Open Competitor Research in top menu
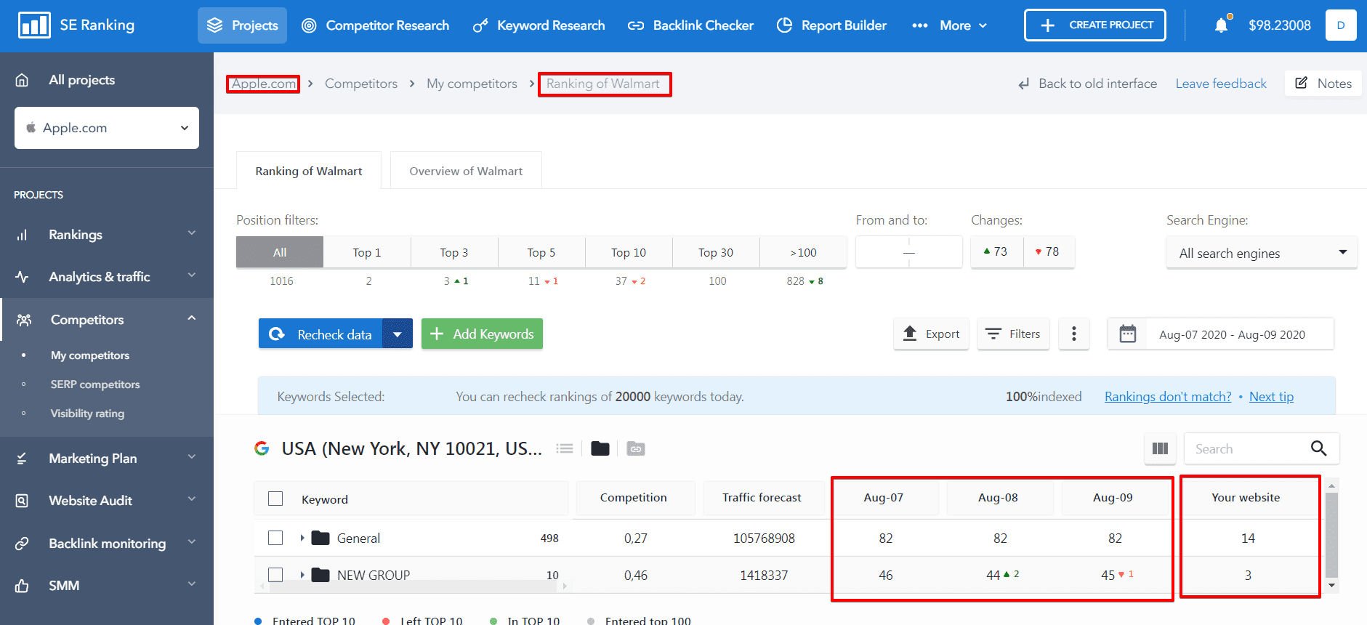This screenshot has height=625, width=1367. click(x=375, y=25)
